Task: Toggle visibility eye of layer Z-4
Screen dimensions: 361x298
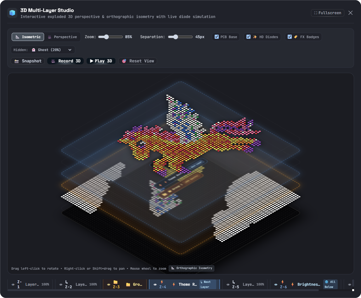Action: (x=155, y=285)
